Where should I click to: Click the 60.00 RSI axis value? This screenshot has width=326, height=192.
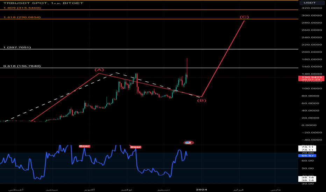pos(307,161)
